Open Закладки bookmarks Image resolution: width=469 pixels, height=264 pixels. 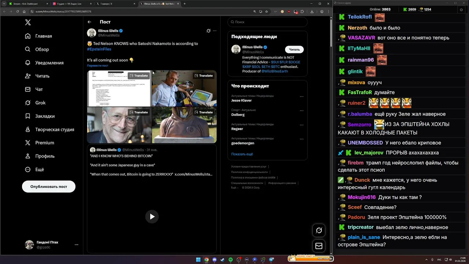[40, 116]
